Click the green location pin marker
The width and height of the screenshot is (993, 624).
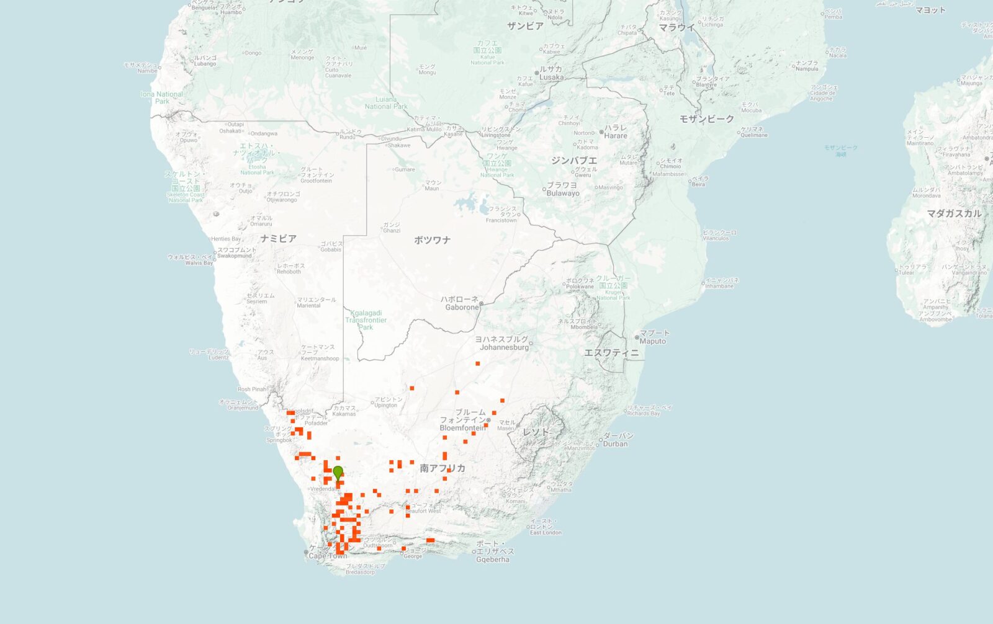[338, 472]
